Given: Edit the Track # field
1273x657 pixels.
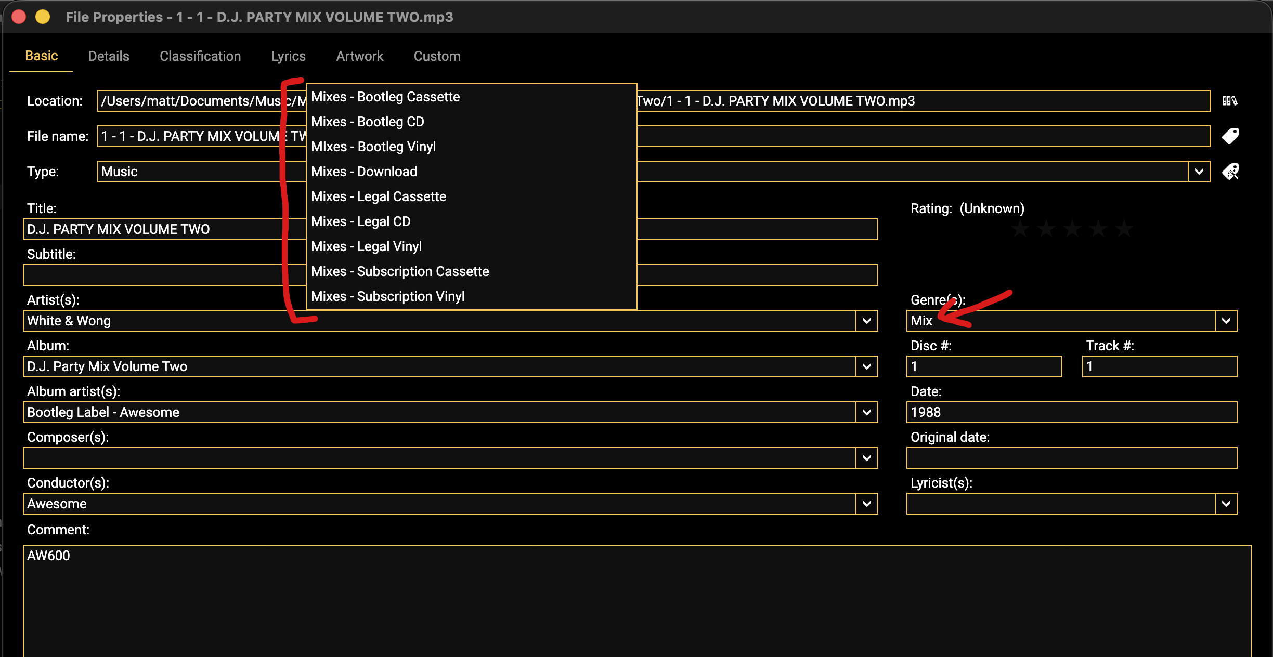Looking at the screenshot, I should tap(1160, 366).
